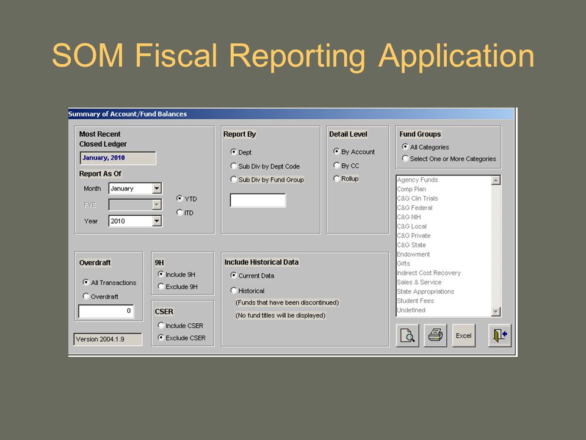Open the print preview magnifier icon
Viewport: 586px width, 440px height.
(407, 335)
